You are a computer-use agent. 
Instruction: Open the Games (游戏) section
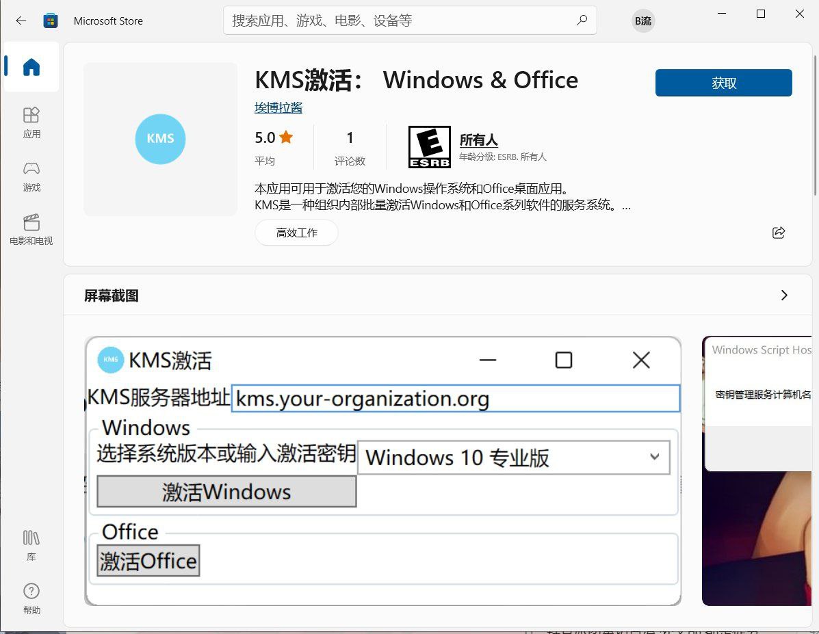(31, 175)
